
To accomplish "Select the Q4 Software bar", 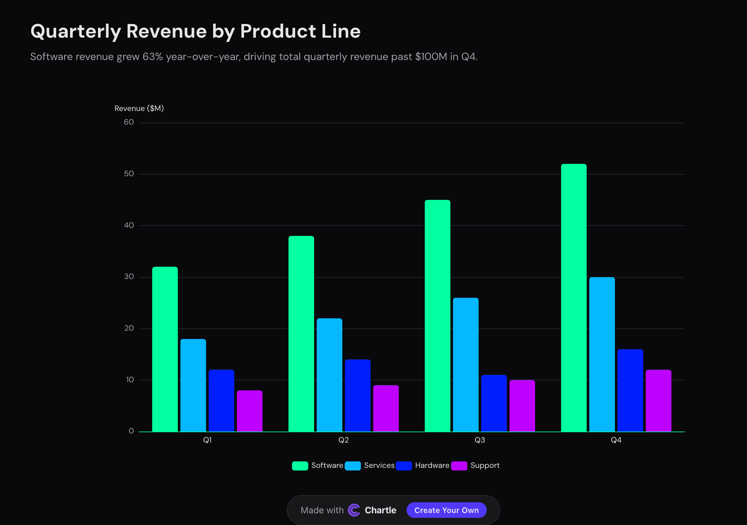I will (574, 298).
